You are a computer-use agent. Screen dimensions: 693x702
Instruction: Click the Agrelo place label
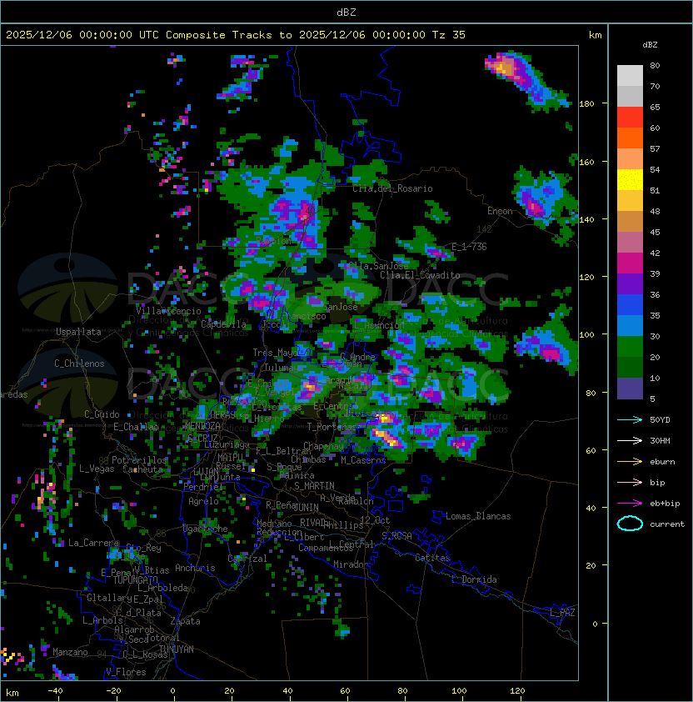coord(203,501)
